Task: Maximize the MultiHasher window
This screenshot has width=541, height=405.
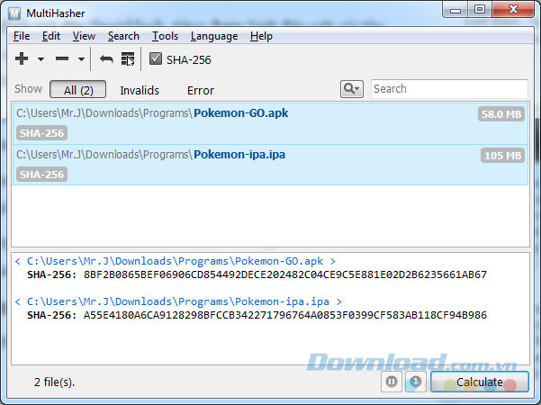Action: 480,9
